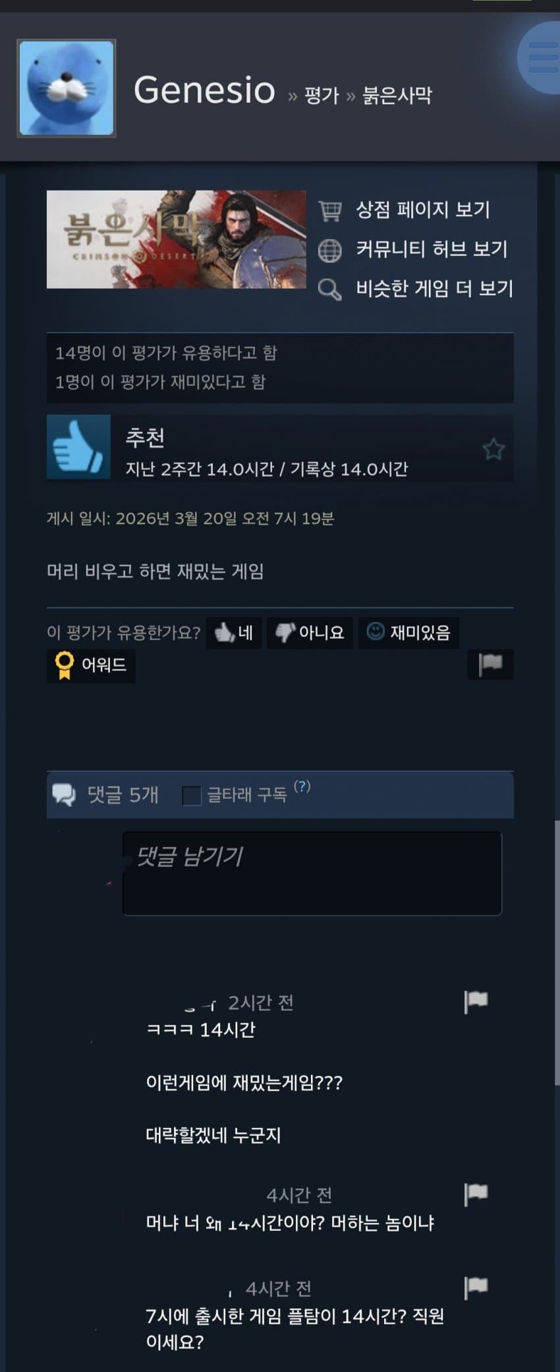Open the store page cart icon
This screenshot has height=1372, width=560.
click(x=330, y=211)
